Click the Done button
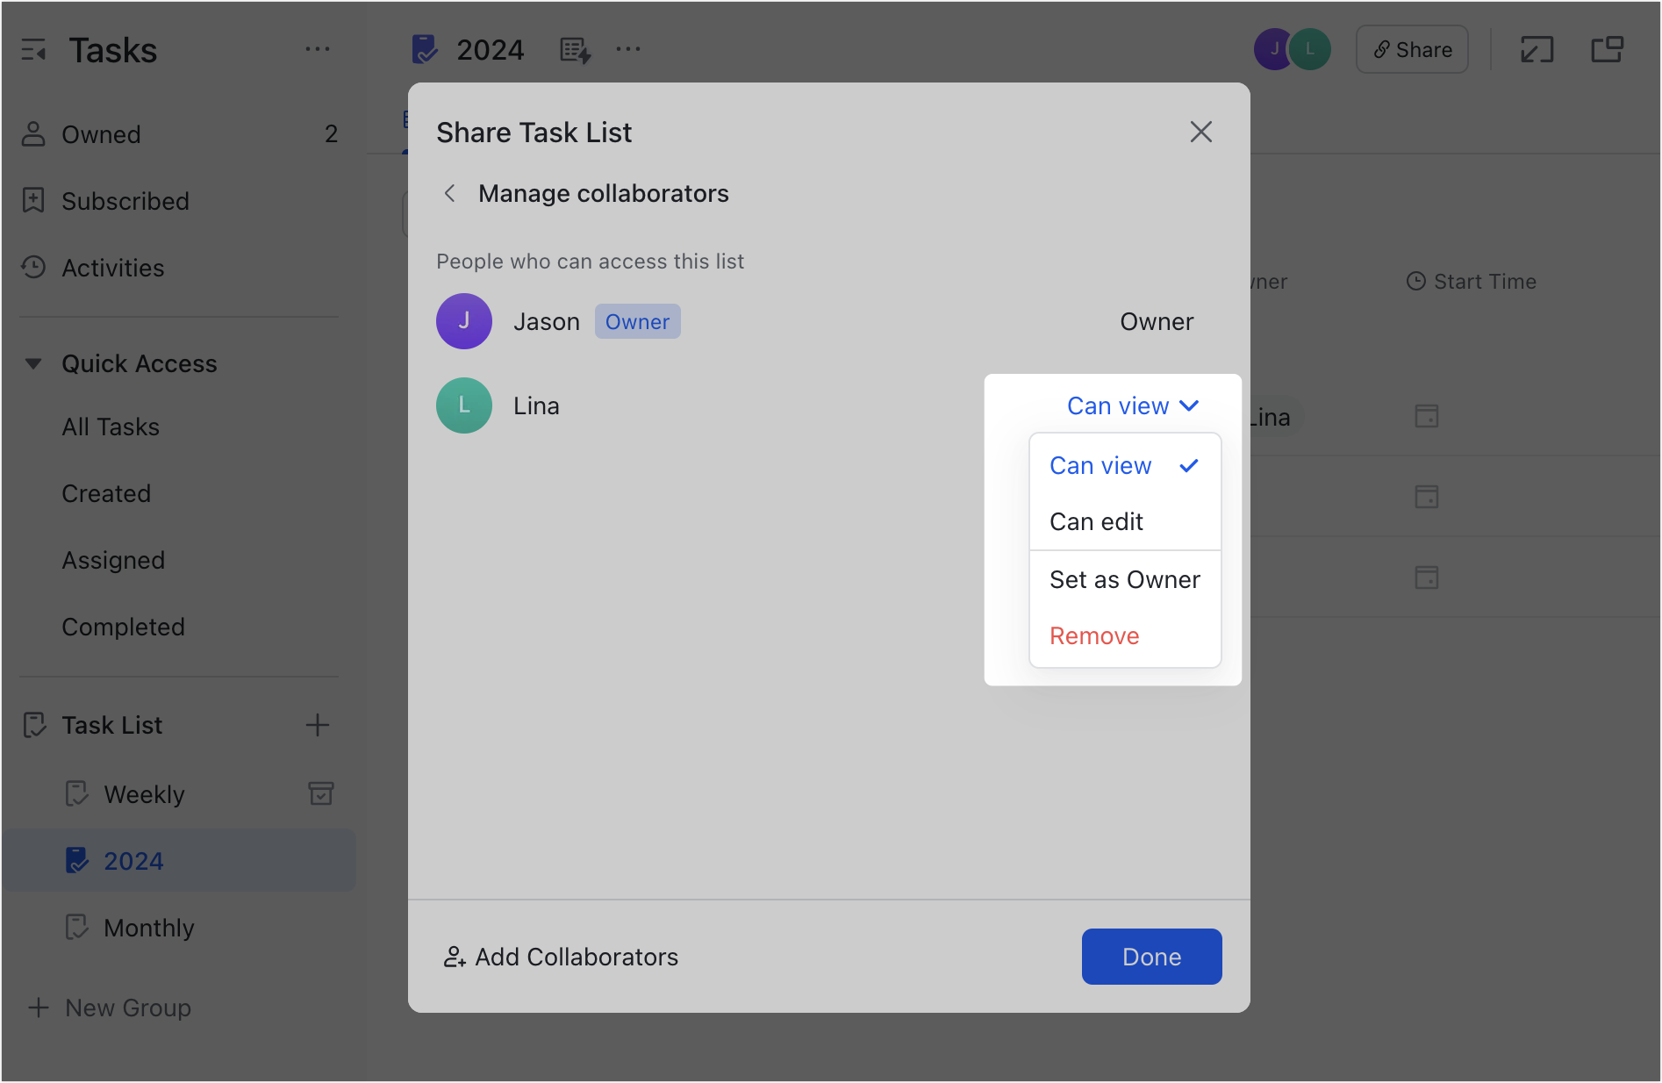The height and width of the screenshot is (1083, 1662). coord(1151,957)
